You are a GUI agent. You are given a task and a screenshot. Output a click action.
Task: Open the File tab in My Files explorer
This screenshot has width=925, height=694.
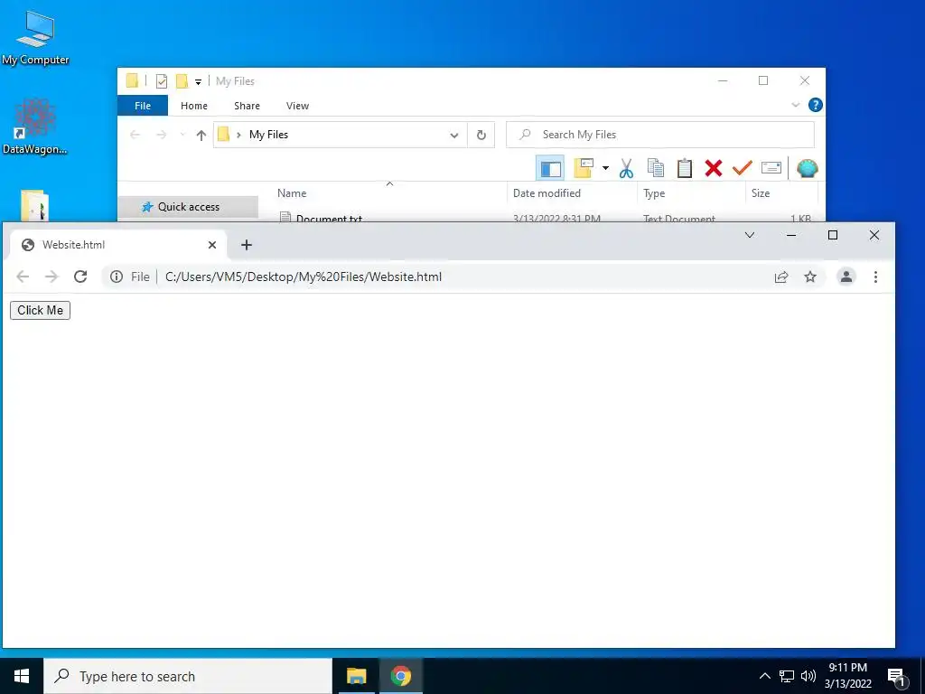143,106
